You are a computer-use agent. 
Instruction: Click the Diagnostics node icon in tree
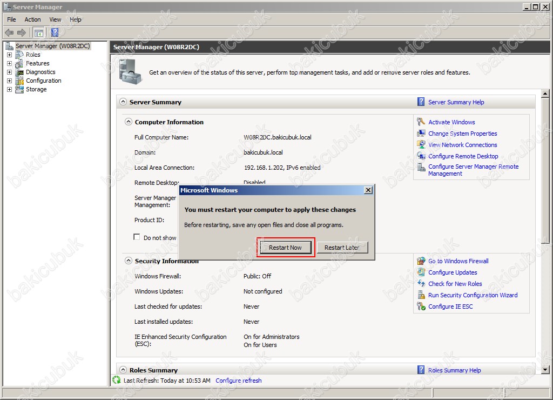[19, 72]
